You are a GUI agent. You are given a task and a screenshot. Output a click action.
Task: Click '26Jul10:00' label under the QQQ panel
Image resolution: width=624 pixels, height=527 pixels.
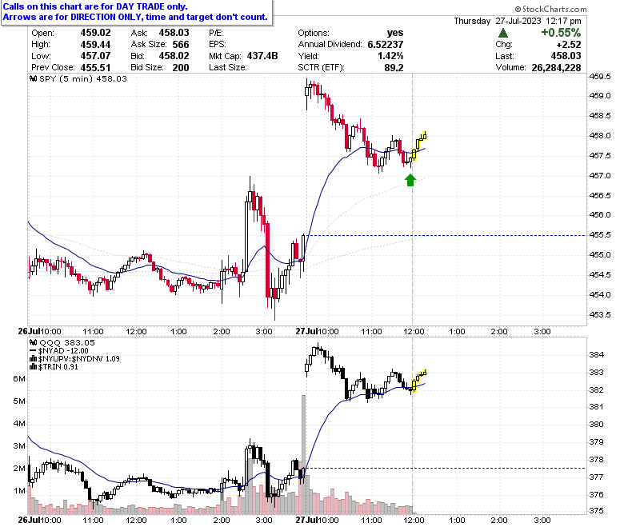[40, 520]
